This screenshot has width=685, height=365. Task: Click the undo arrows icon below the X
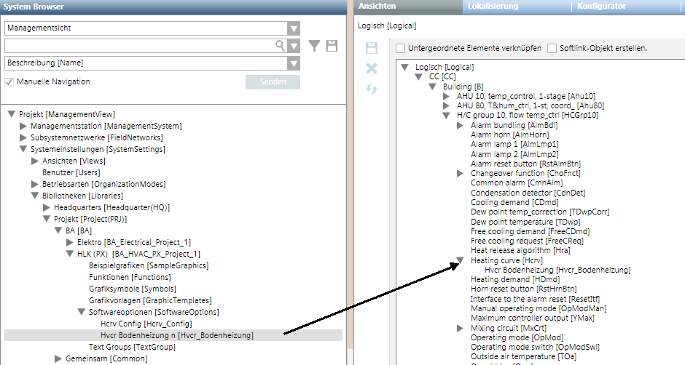coord(372,88)
